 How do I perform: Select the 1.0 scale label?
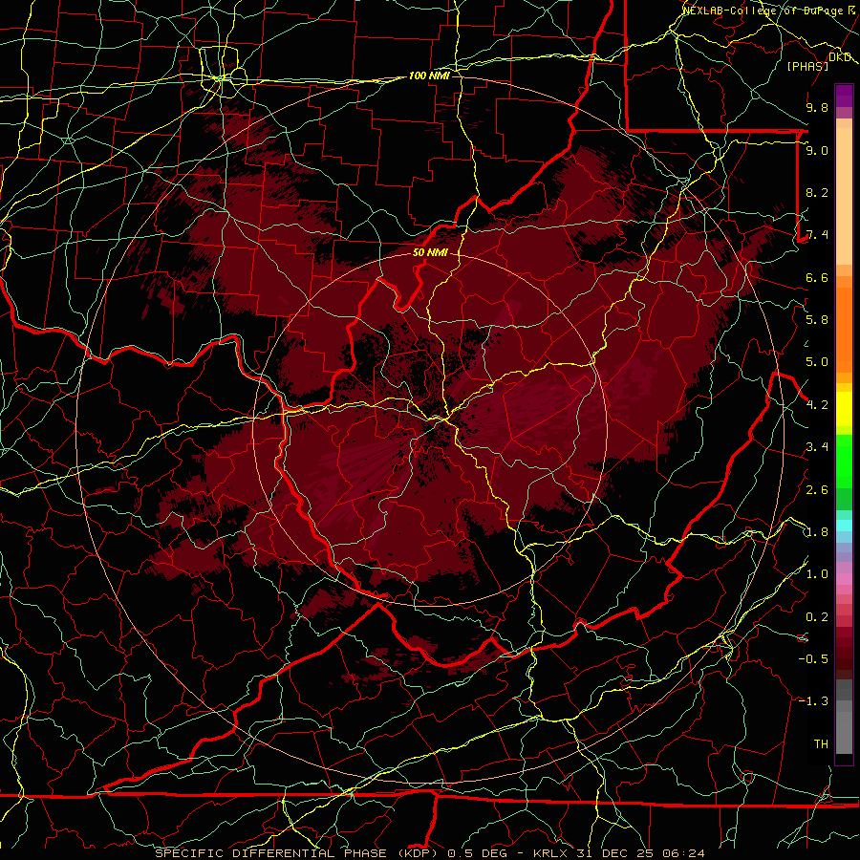(x=817, y=574)
